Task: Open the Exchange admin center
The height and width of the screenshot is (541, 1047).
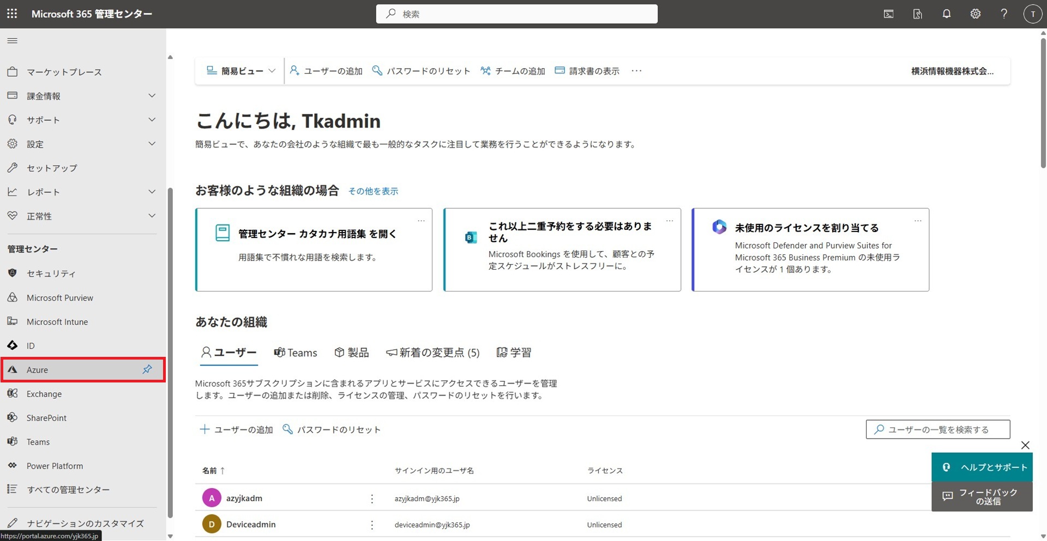Action: click(44, 394)
